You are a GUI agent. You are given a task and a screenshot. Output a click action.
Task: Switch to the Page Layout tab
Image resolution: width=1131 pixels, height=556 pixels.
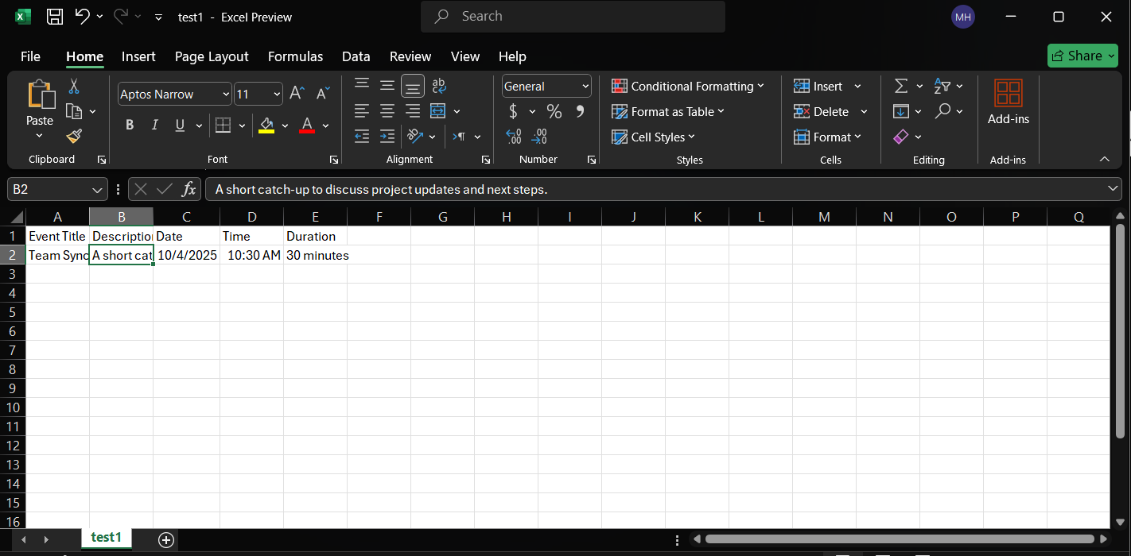click(212, 56)
